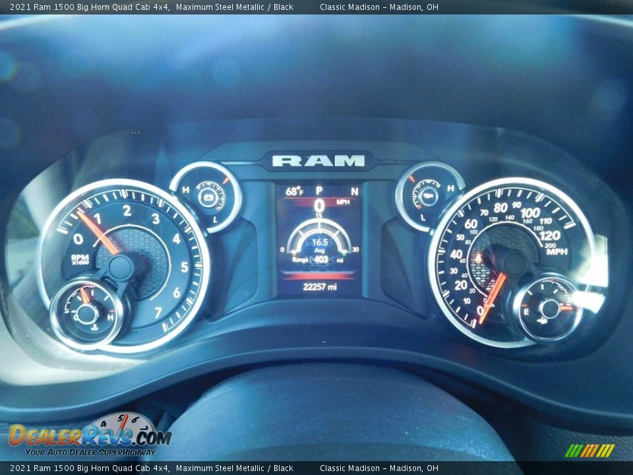Click the RAM logo badge
The image size is (633, 475).
[x=318, y=160]
